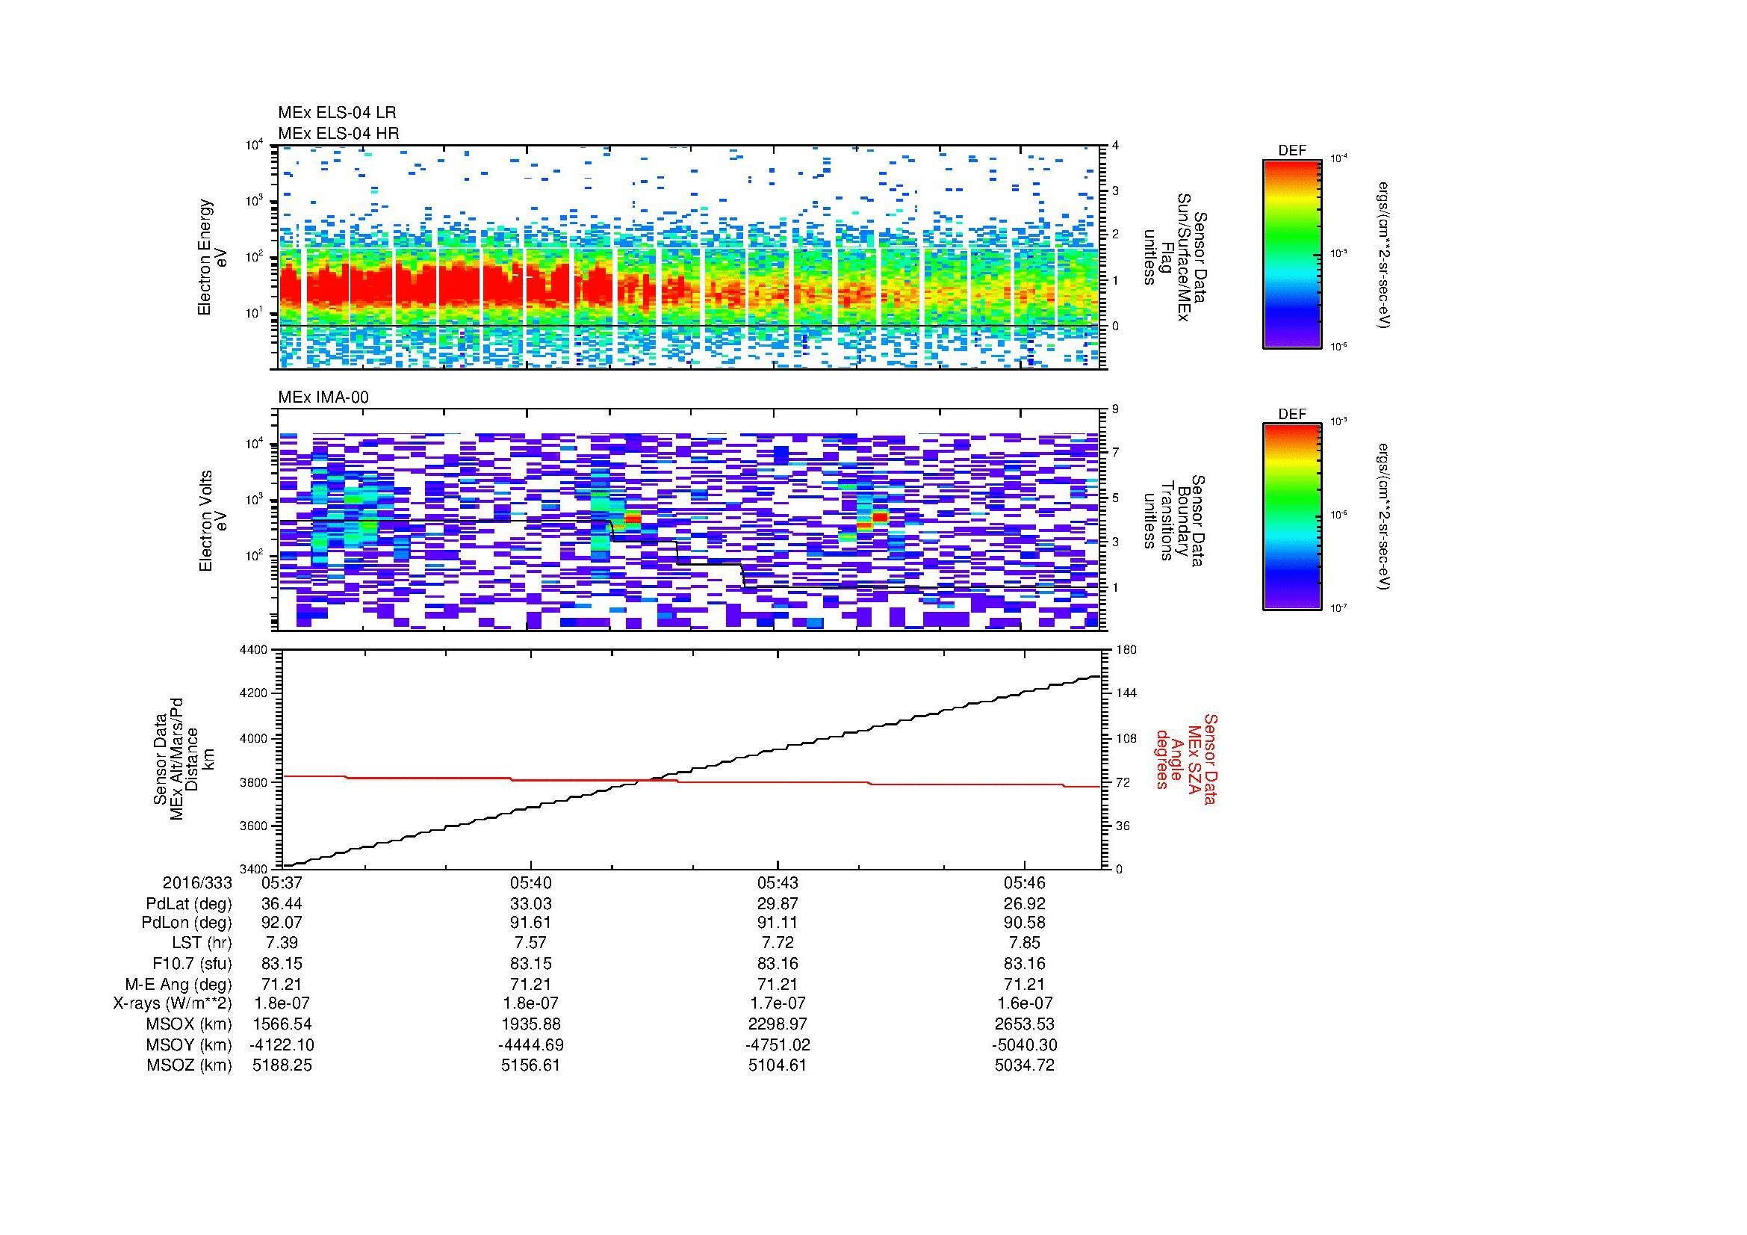The width and height of the screenshot is (1747, 1235).
Task: Click the MSOZ value 5034.72
Action: point(1025,1065)
